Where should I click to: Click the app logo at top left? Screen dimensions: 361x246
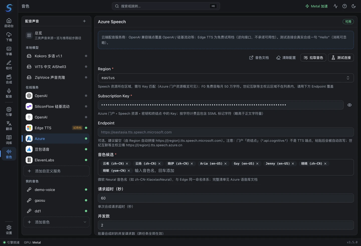pyautogui.click(x=9, y=8)
